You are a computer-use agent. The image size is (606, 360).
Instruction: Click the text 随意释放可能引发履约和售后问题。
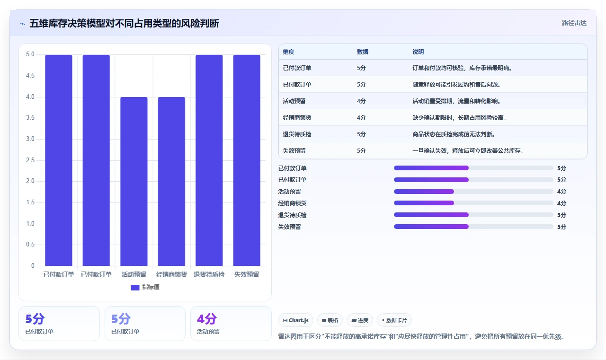click(457, 85)
